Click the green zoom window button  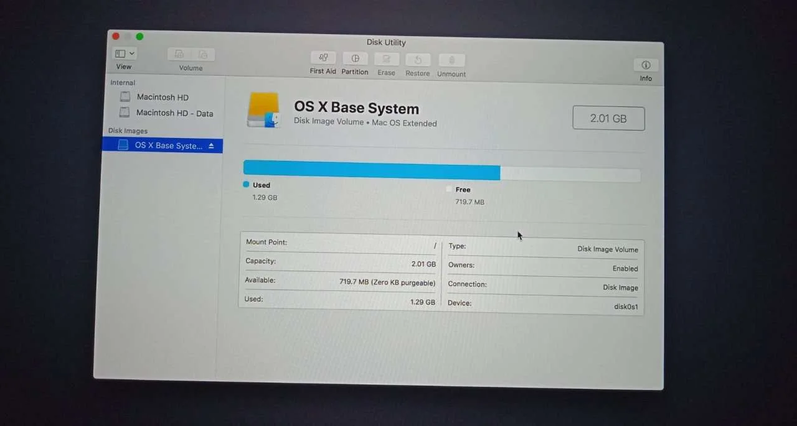[139, 37]
